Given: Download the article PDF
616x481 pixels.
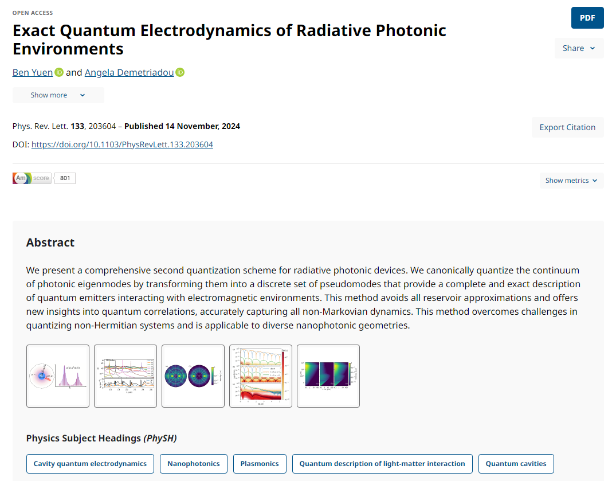Looking at the screenshot, I should [x=587, y=18].
